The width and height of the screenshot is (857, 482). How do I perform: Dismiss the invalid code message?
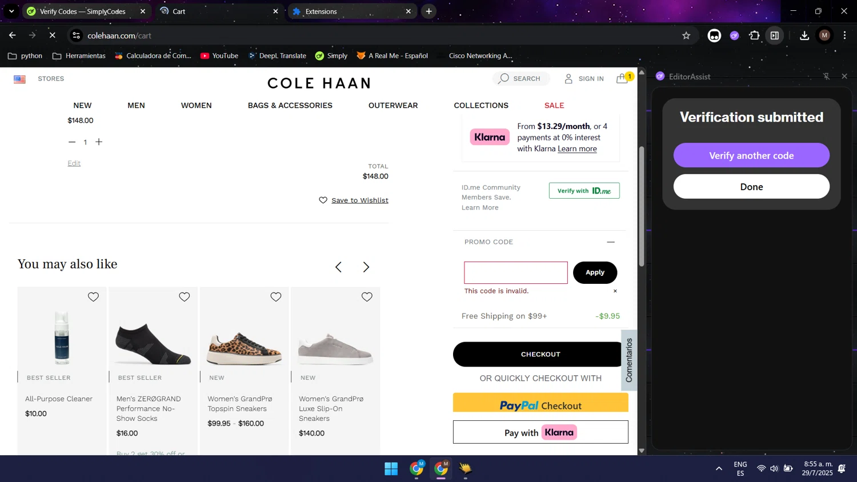[x=615, y=291]
